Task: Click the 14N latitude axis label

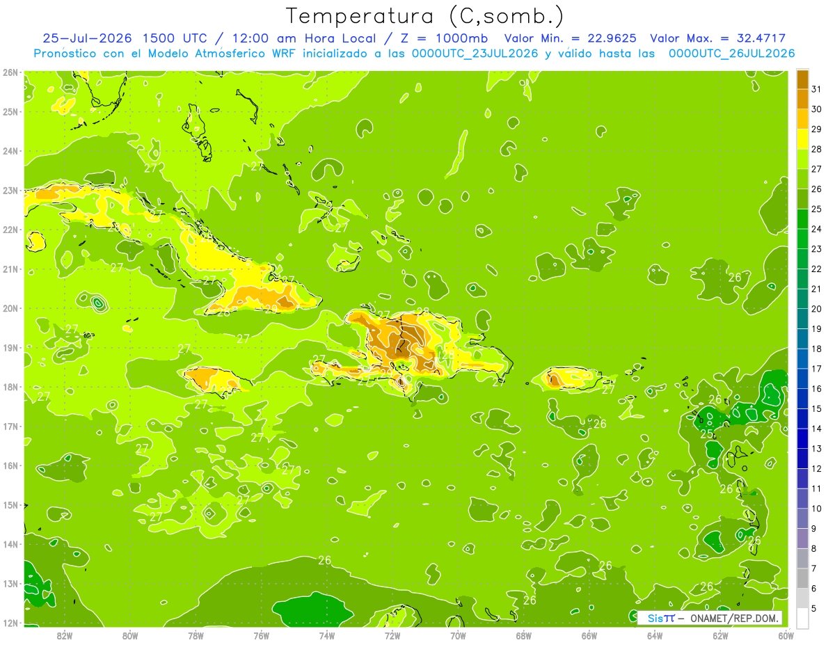Action: click(x=10, y=544)
